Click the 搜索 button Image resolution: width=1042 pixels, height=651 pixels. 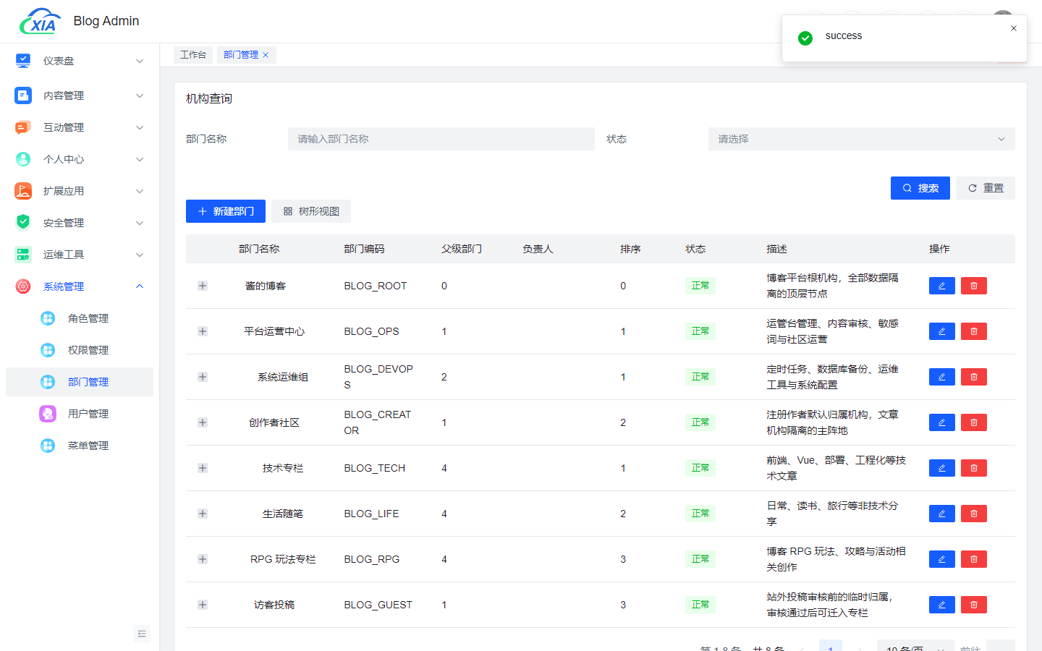920,188
